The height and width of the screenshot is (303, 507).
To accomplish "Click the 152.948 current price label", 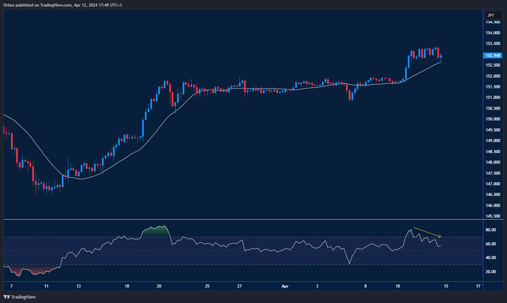I will pos(493,56).
